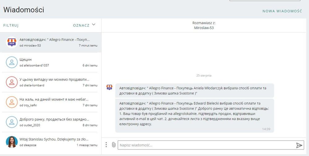This screenshot has width=309, height=156.
Task: Select the Aniela Włodarczyk autoresponder message bubble
Action: pyautogui.click(x=194, y=90)
